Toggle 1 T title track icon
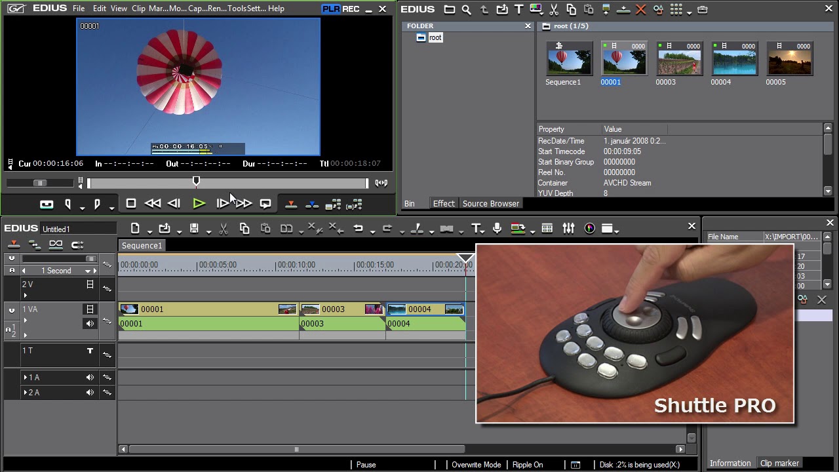839x472 pixels. tap(90, 351)
